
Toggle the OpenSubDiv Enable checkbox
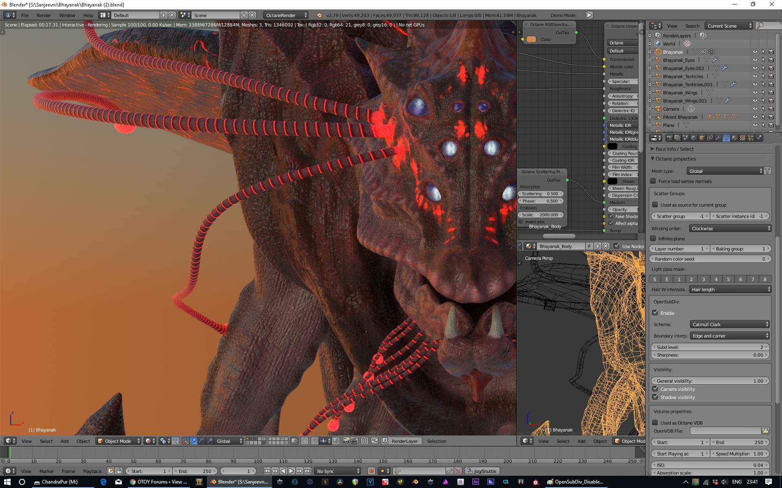655,313
